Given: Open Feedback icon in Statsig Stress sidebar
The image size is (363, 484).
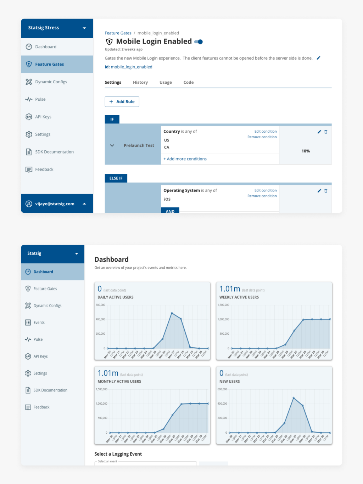Looking at the screenshot, I should click(x=29, y=169).
